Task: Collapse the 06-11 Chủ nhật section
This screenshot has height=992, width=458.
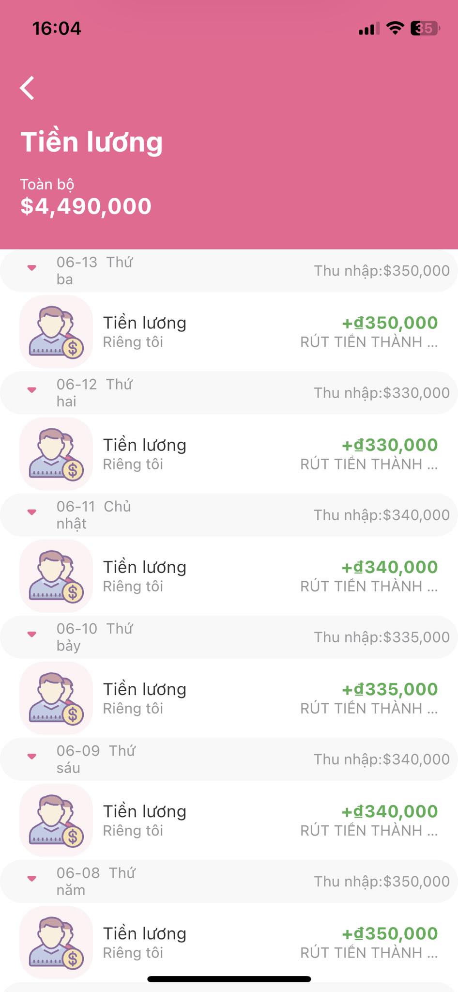Action: (32, 512)
